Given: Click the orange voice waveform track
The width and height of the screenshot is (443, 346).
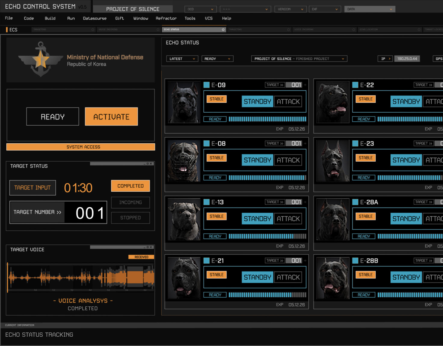Looking at the screenshot, I should click(81, 277).
